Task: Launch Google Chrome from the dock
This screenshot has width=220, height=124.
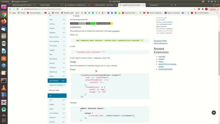Action: [4, 14]
